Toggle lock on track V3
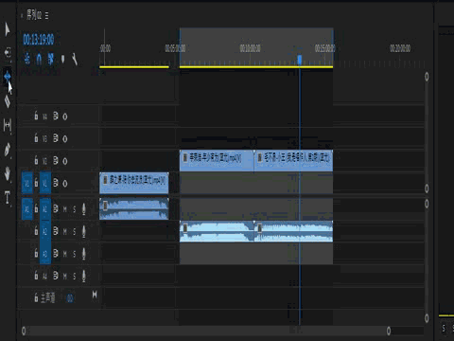454x341 pixels. click(36, 138)
